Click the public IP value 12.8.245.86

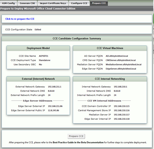pyautogui.click(x=53, y=111)
